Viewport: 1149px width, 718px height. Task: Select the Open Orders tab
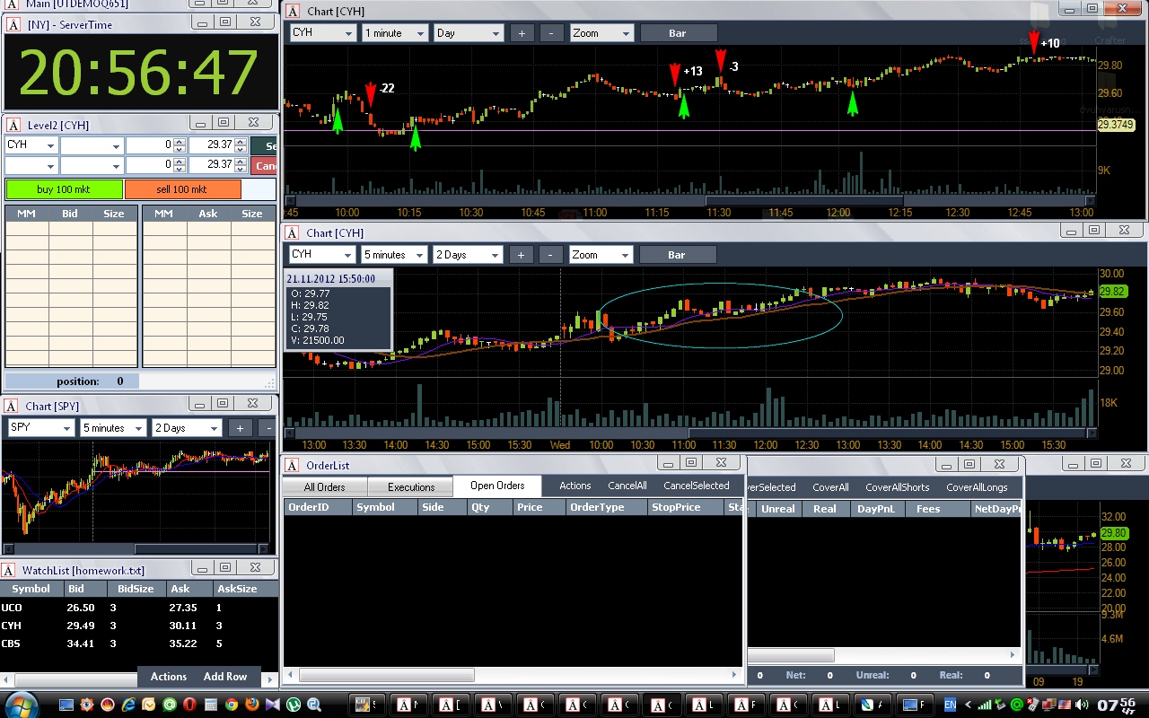tap(497, 486)
